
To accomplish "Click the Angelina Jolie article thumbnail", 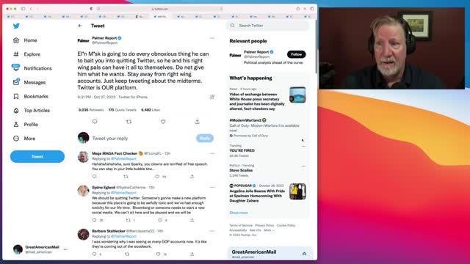I will click(297, 191).
